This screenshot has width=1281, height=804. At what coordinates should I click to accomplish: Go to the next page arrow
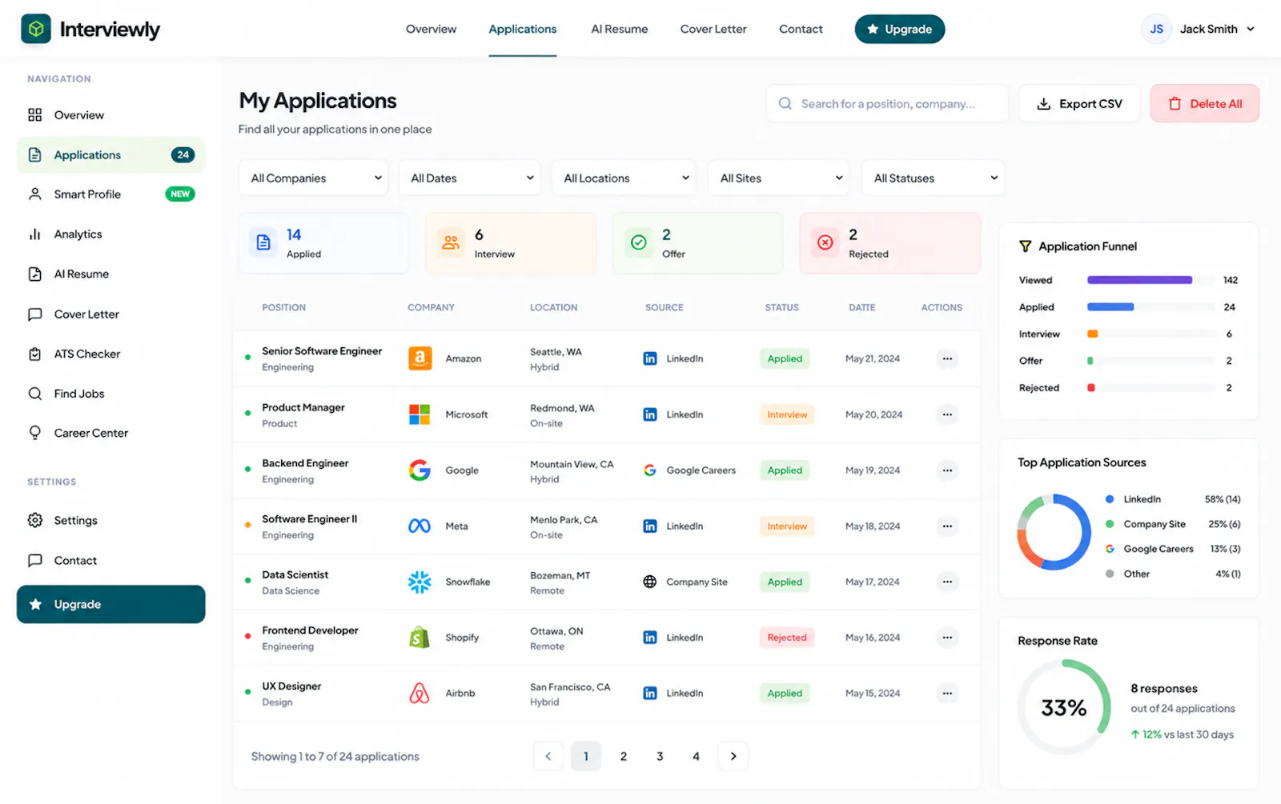(x=733, y=756)
